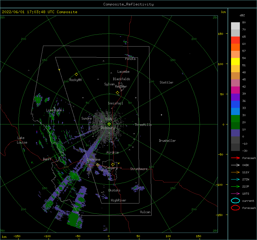257x240 pixels.
Task: Click the Olds label near radar center
Action: pyautogui.click(x=109, y=119)
